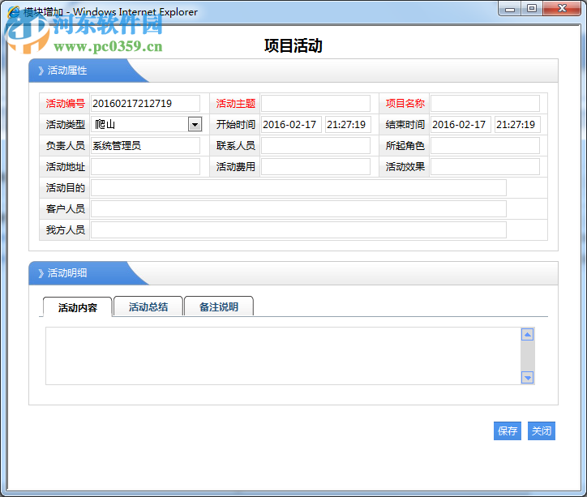Open the 活动类型 dropdown arrow

point(195,124)
